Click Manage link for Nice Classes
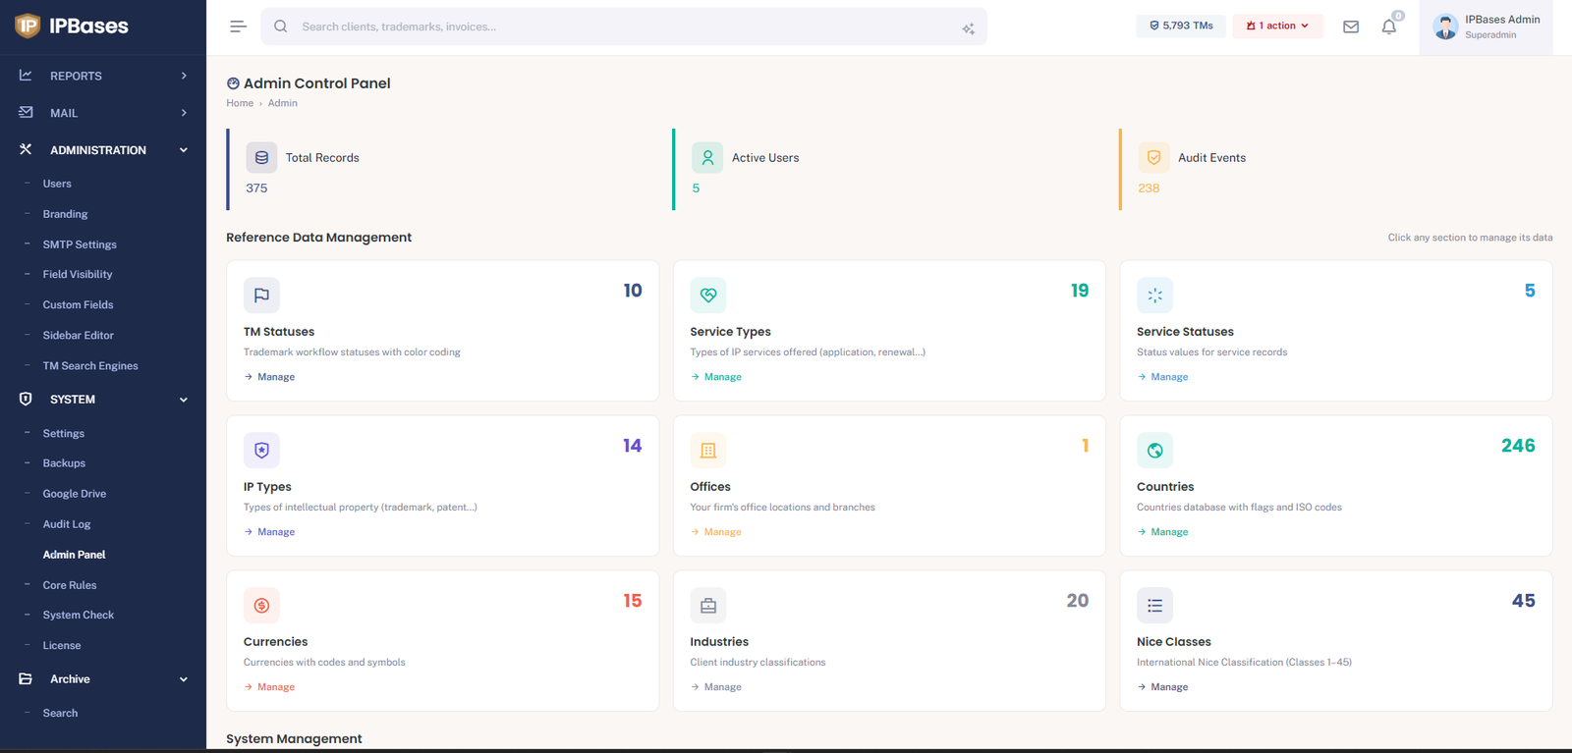 click(1162, 687)
